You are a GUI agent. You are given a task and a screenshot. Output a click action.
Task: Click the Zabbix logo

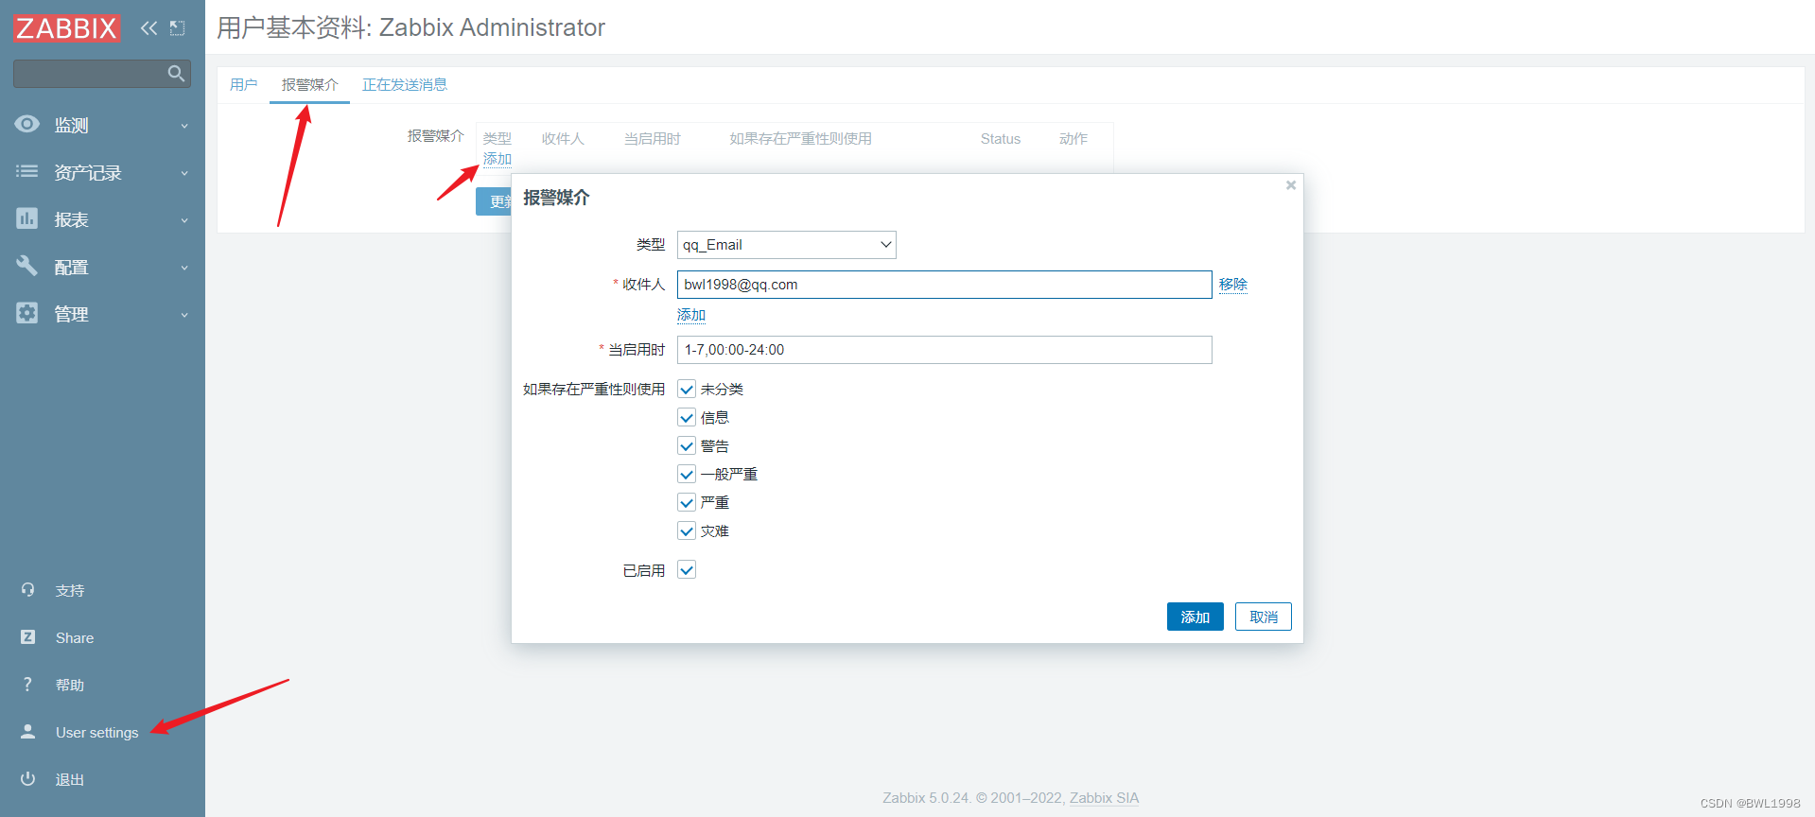tap(66, 28)
